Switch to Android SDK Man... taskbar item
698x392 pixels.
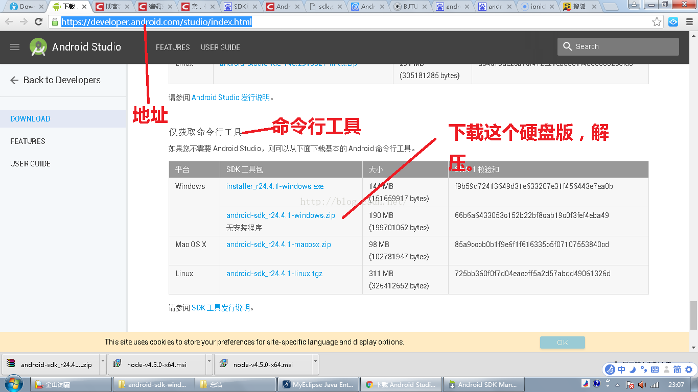click(x=483, y=384)
